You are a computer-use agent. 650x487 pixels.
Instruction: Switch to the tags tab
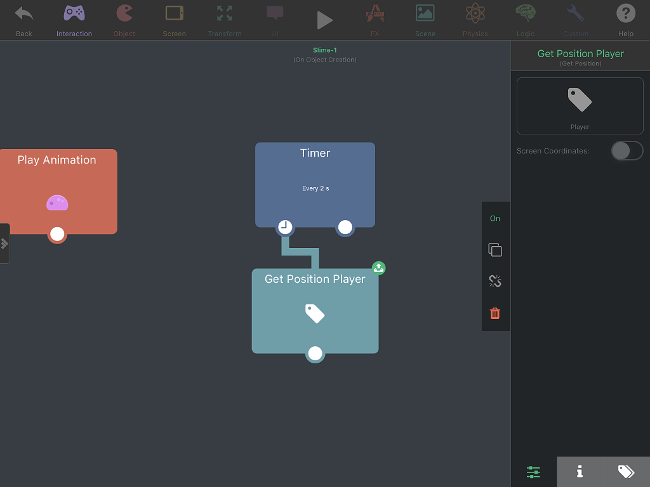[x=626, y=472]
